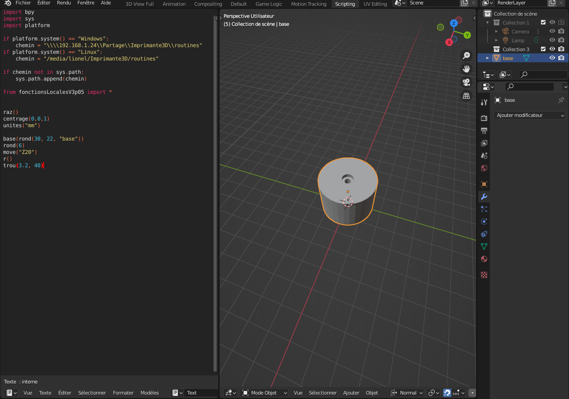Select the hand pan view icon
This screenshot has width=569, height=399.
pyautogui.click(x=466, y=69)
